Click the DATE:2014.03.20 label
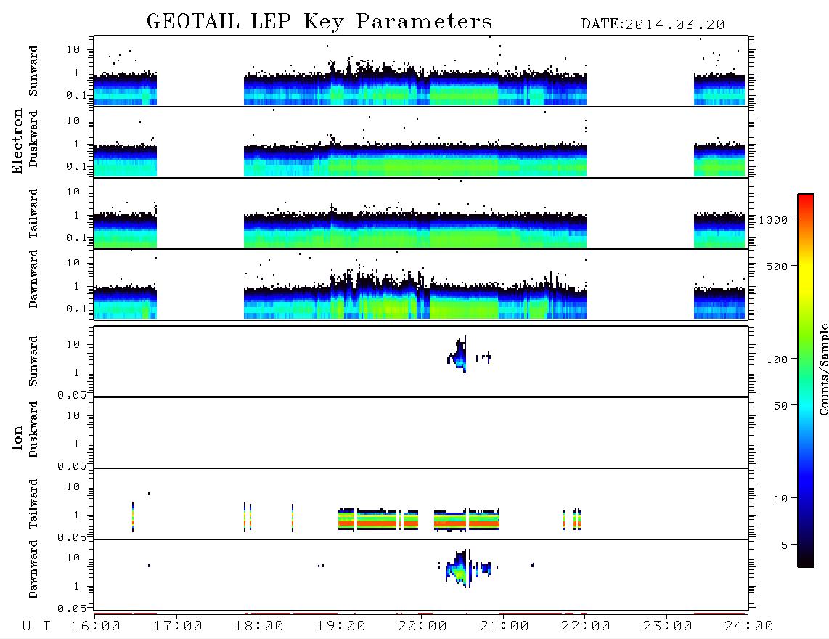This screenshot has width=829, height=639. (653, 25)
